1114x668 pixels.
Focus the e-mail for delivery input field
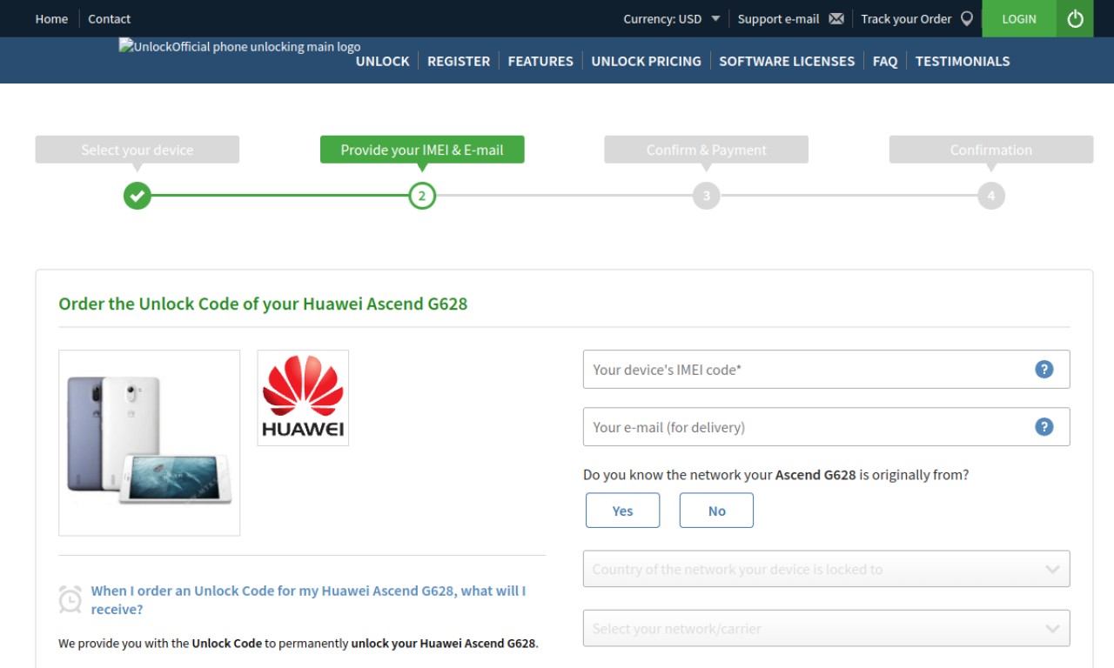[x=826, y=427]
